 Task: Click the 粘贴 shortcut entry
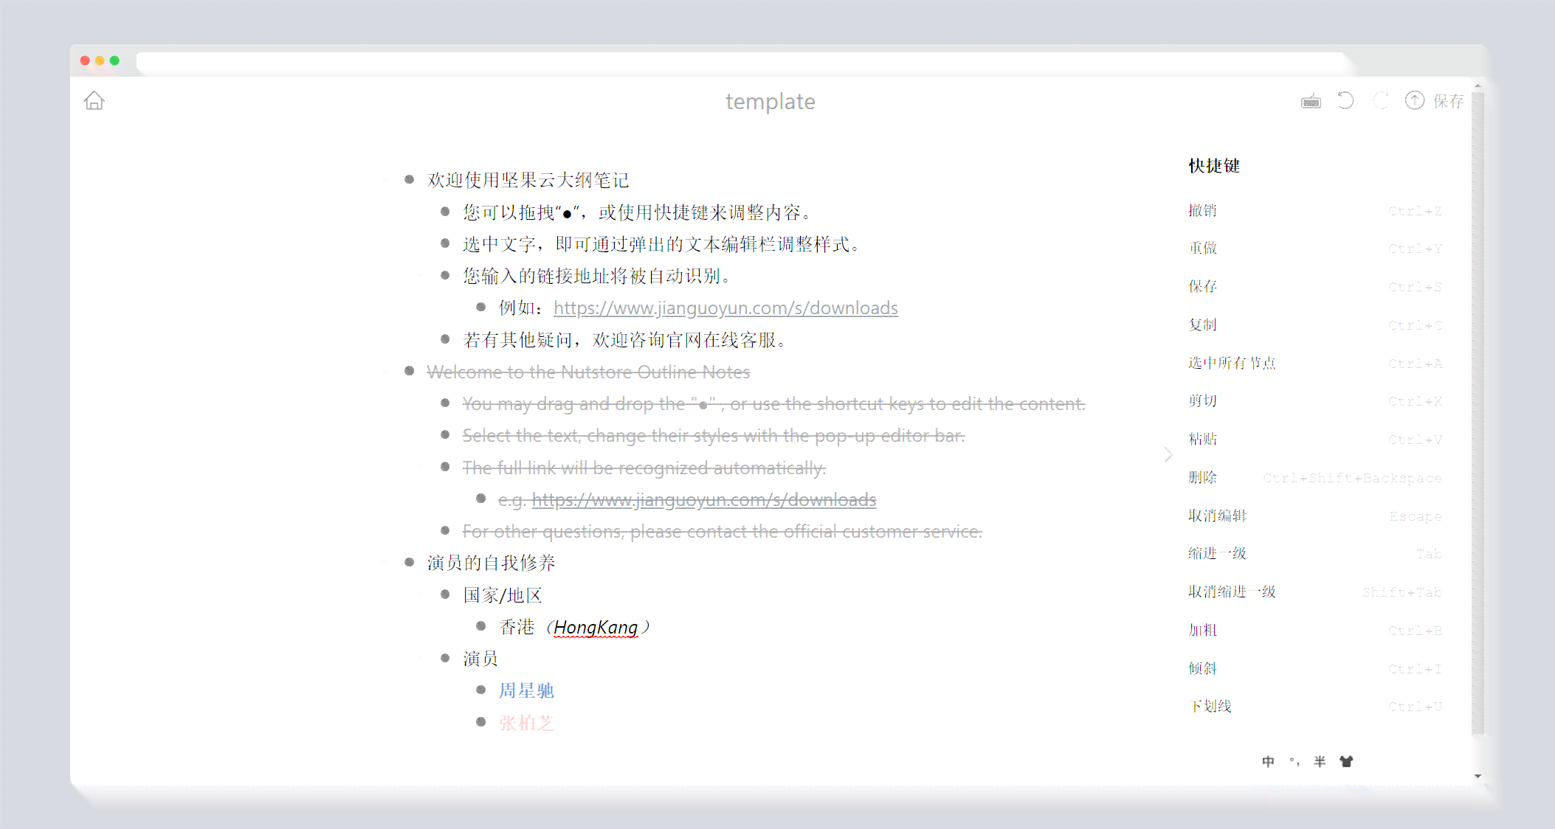1314,439
